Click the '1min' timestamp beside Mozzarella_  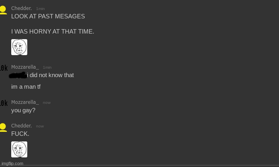47,68
